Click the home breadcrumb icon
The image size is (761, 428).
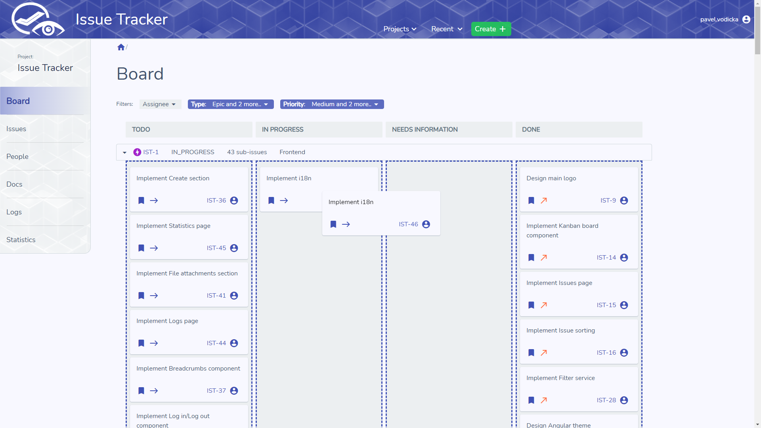[121, 47]
